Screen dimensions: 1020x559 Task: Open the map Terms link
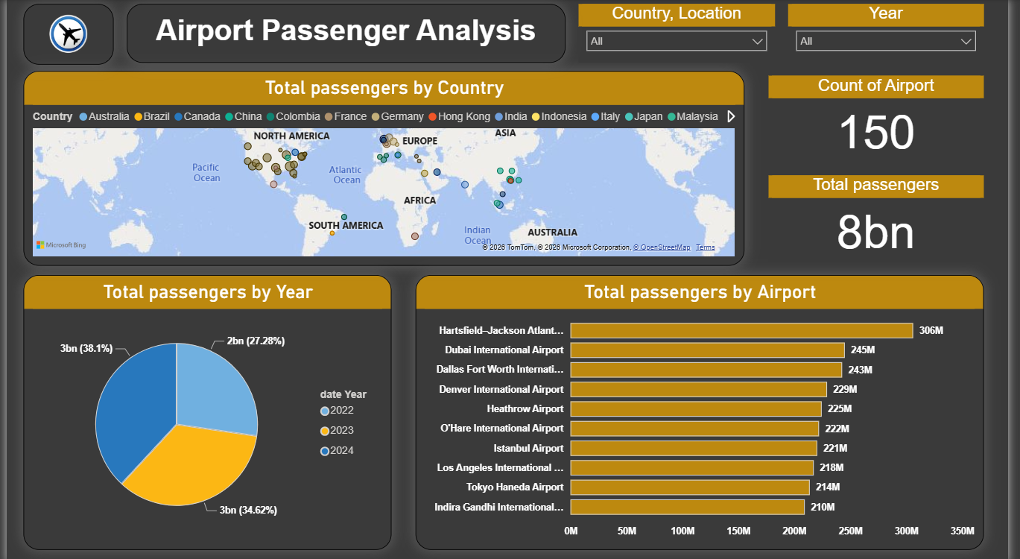pos(705,247)
